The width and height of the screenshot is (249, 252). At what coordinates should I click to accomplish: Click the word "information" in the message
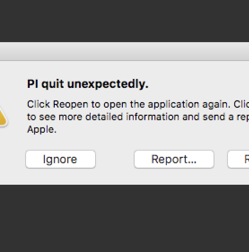[153, 117]
